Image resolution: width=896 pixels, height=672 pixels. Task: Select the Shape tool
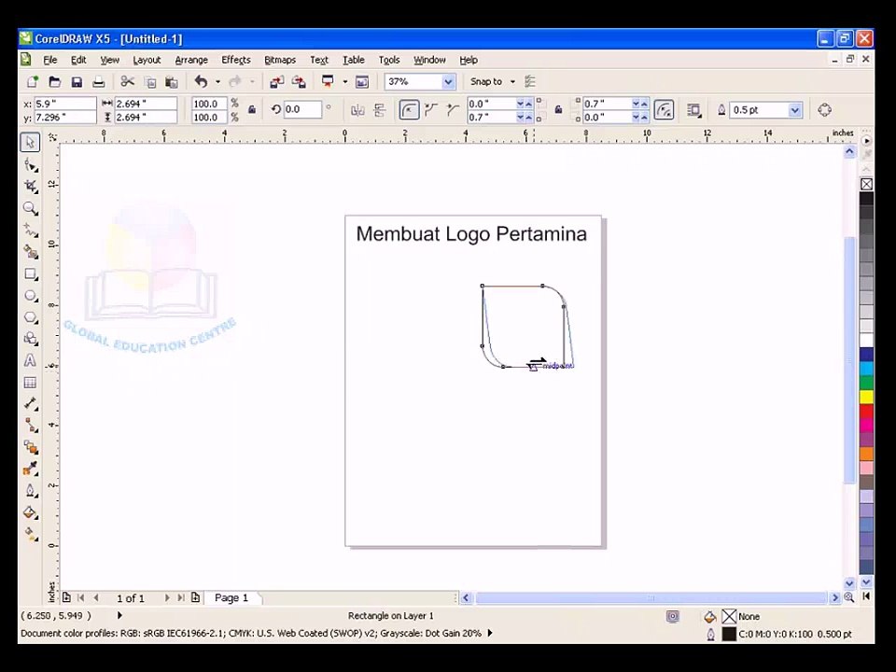click(x=30, y=165)
